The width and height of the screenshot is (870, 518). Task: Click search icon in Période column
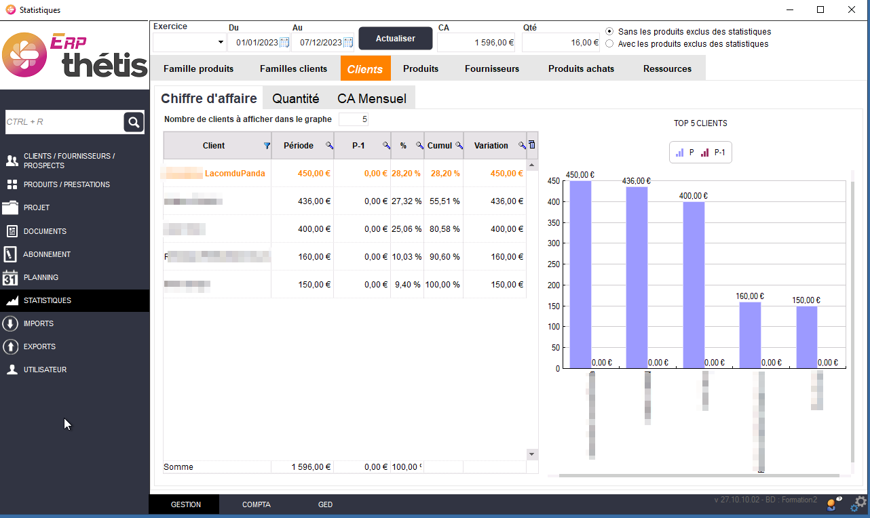click(329, 146)
